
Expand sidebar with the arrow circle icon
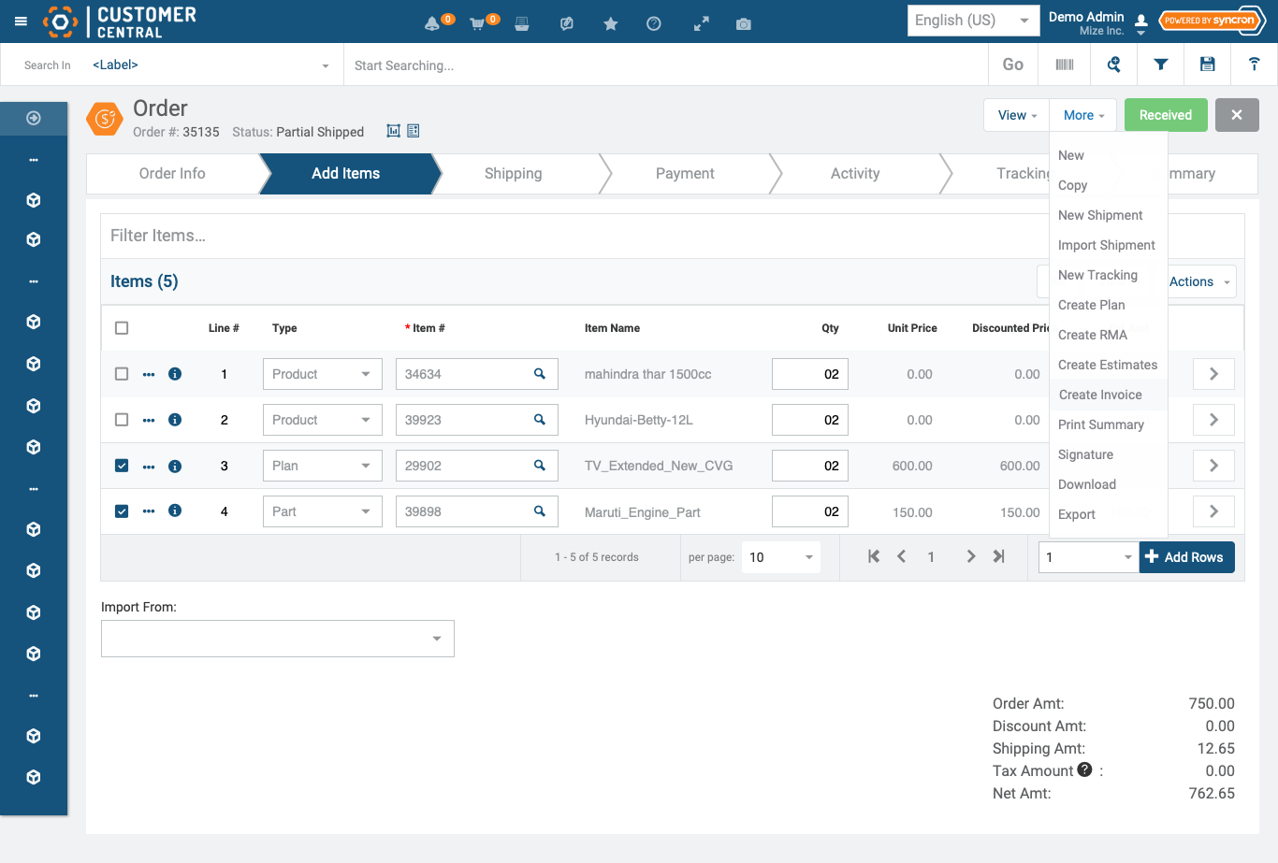(34, 118)
